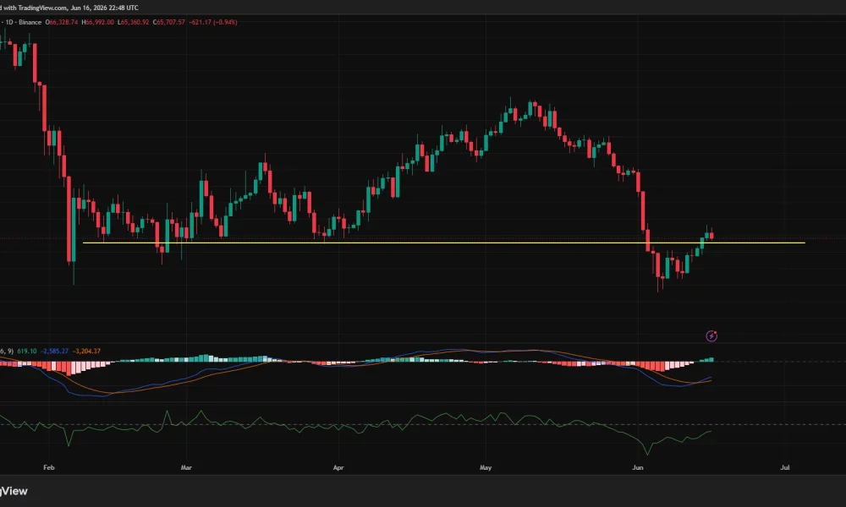Click the low value L65,360.92
The image size is (846, 507).
pyautogui.click(x=134, y=22)
